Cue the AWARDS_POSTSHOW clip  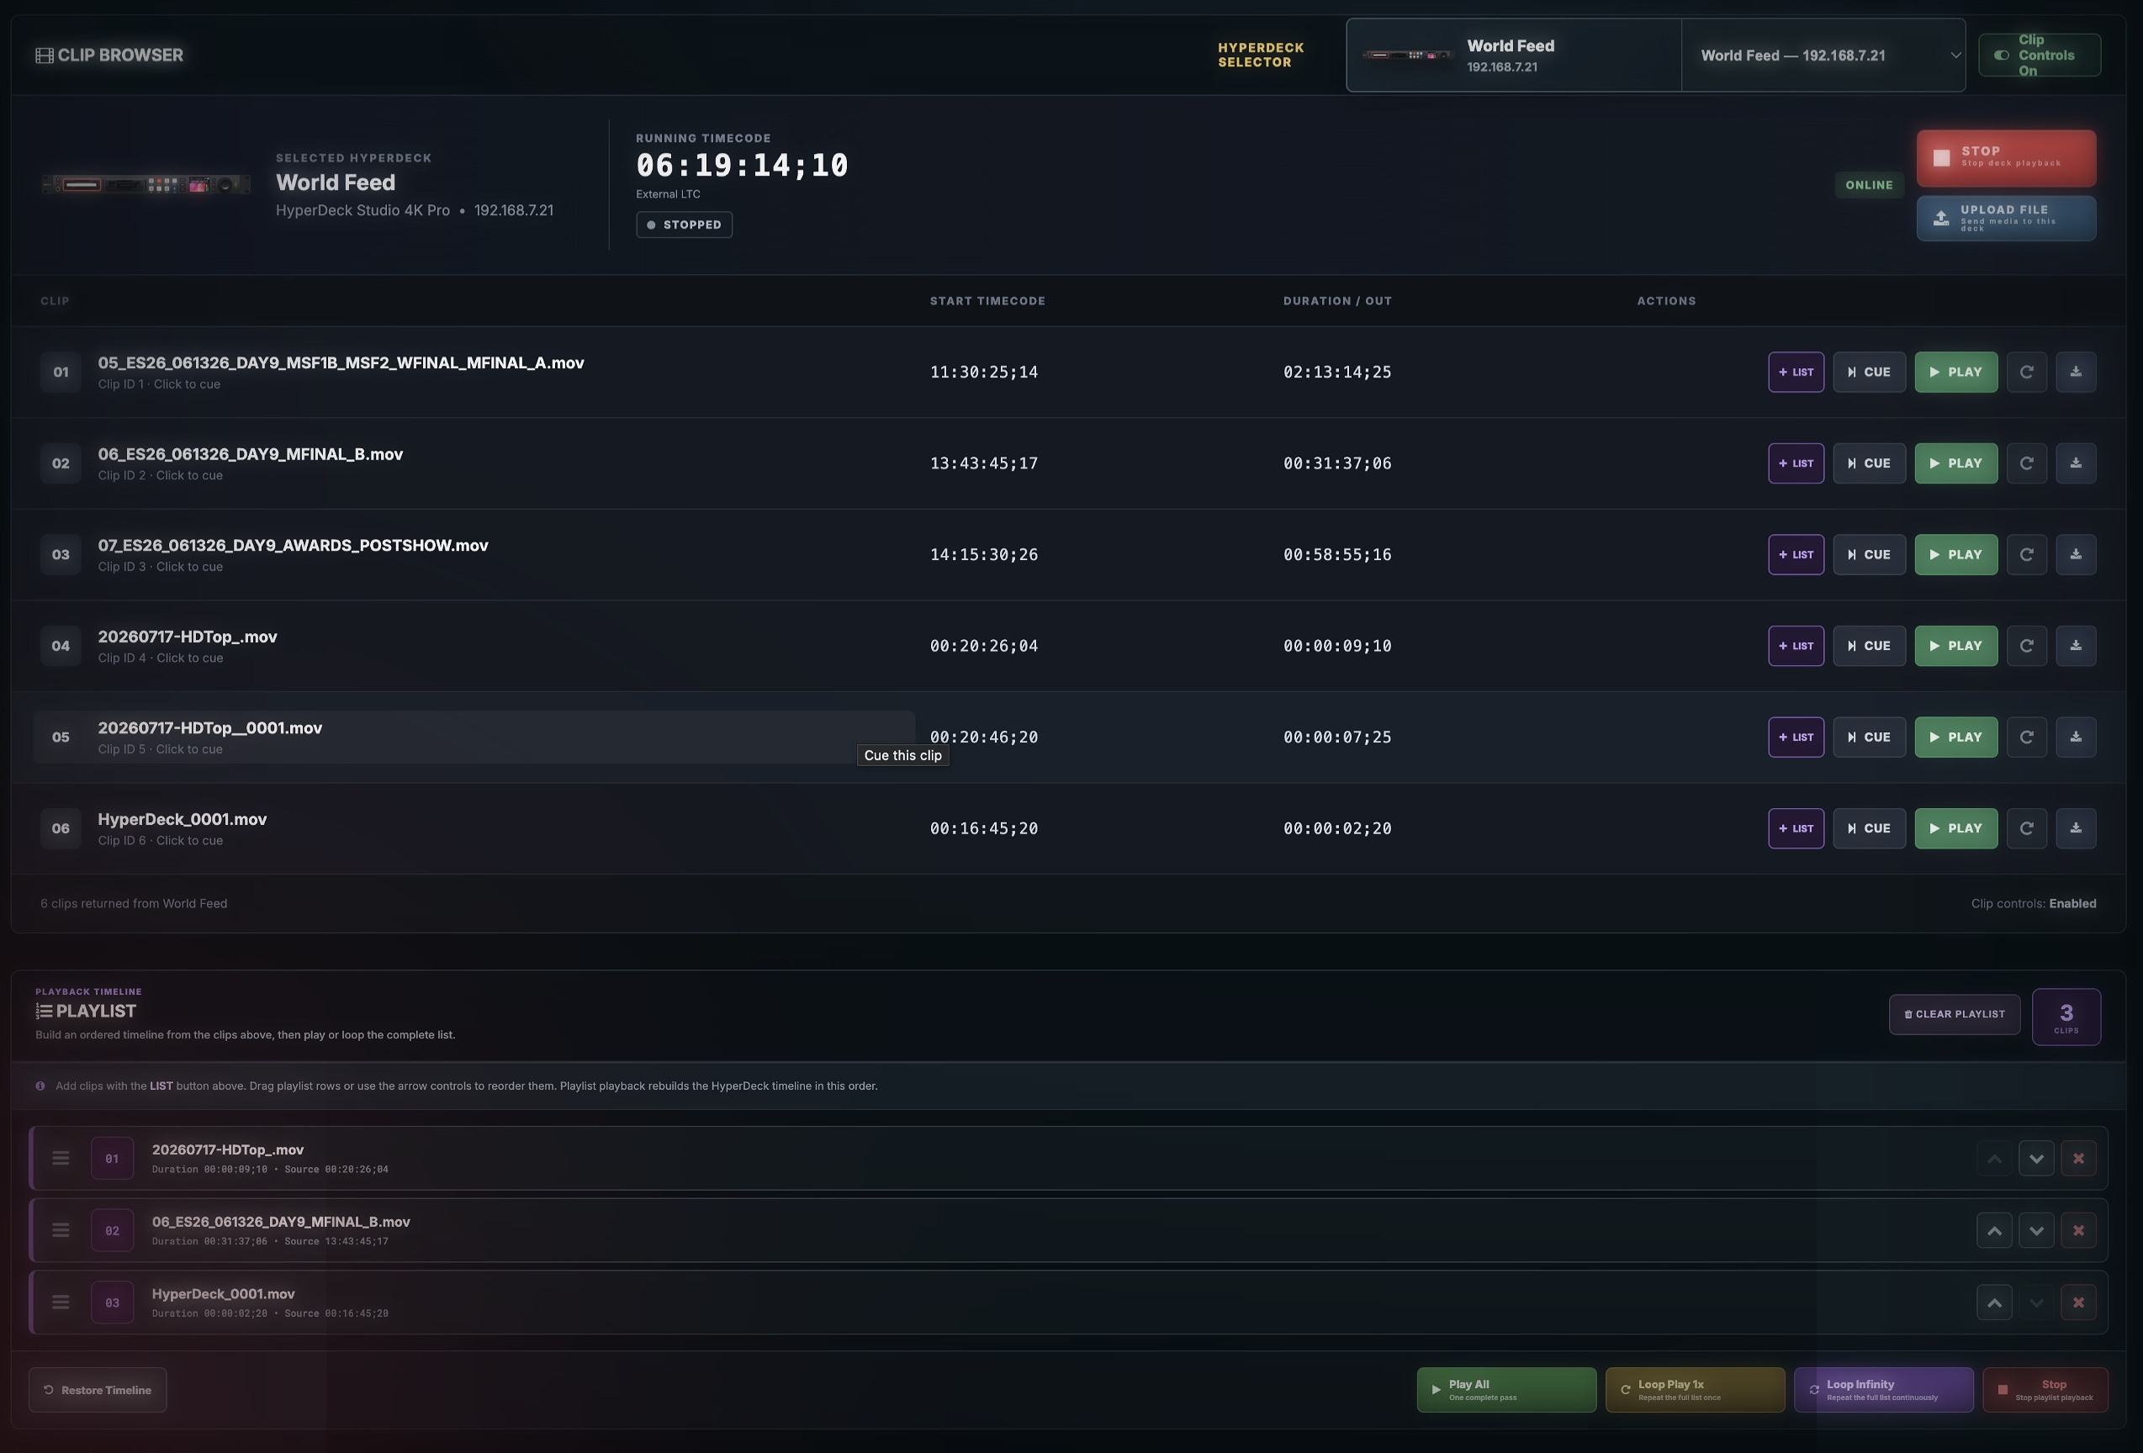point(1869,555)
